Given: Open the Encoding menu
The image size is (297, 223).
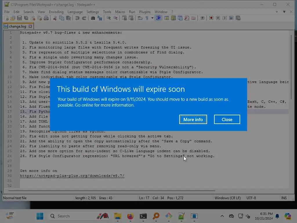Looking at the screenshot, I should pyautogui.click(x=56, y=12).
